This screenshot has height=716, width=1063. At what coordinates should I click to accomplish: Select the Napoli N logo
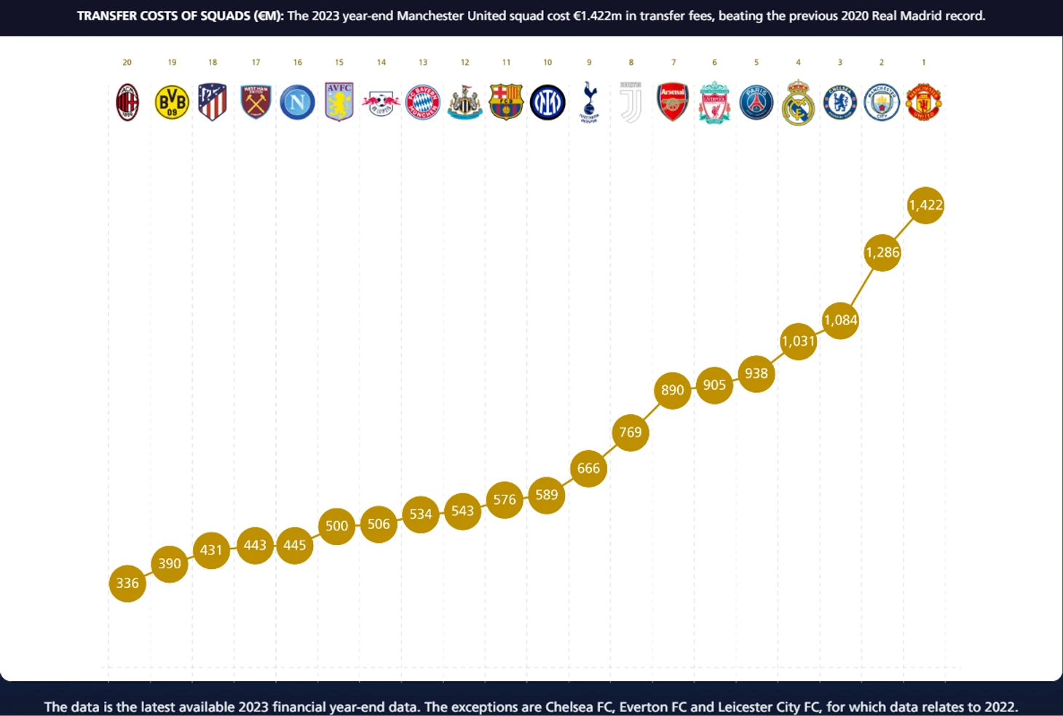297,102
